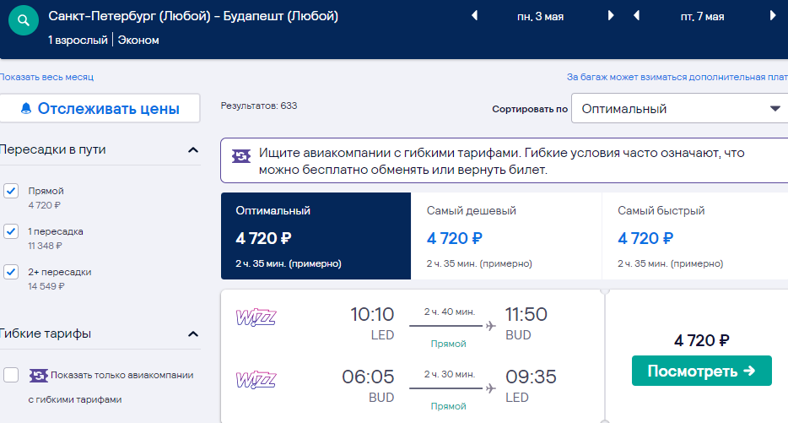Viewport: 788px width, 423px height.
Task: Enable flexible-fare airlines only checkbox
Action: pyautogui.click(x=11, y=375)
